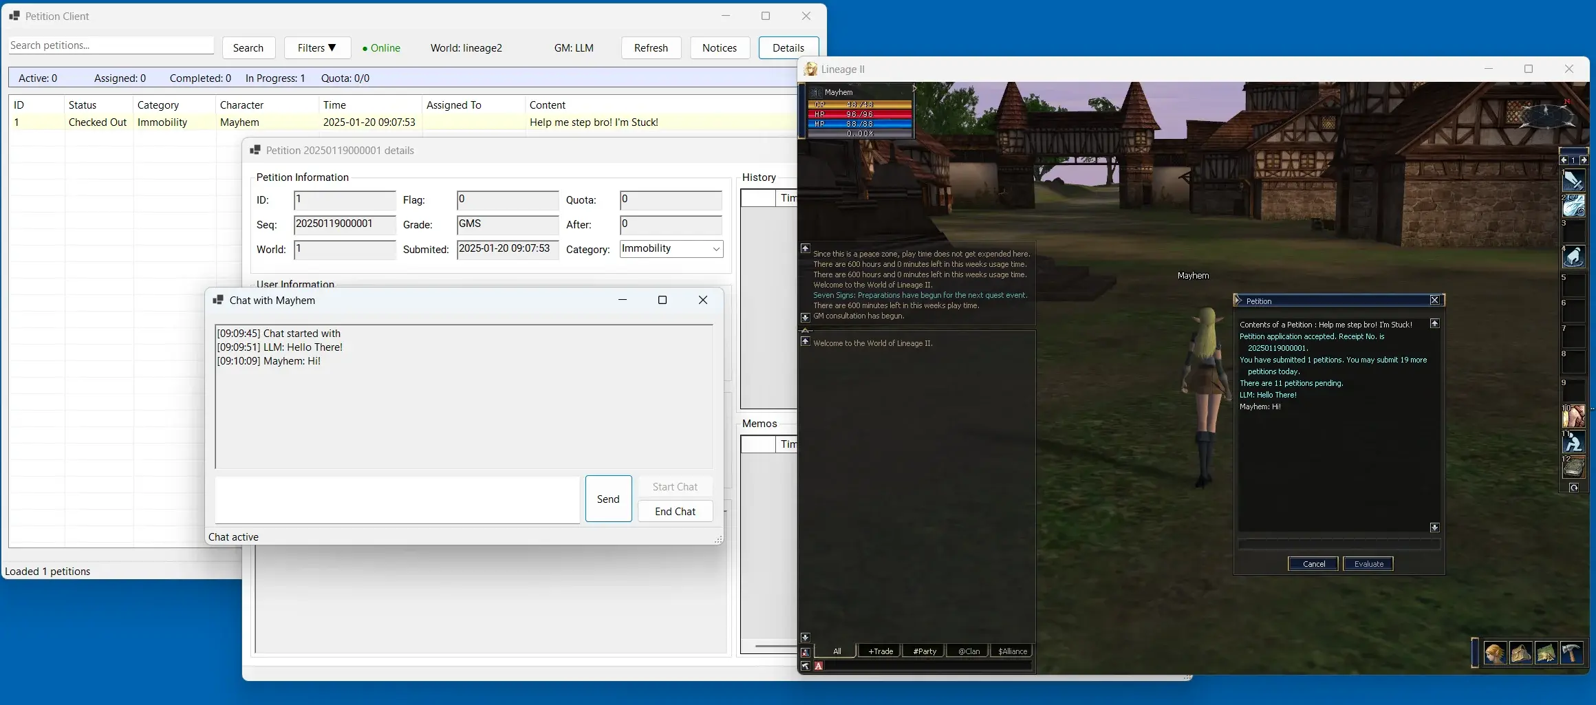This screenshot has width=1596, height=705.
Task: Click the Petition Client window title icon
Action: coord(14,16)
